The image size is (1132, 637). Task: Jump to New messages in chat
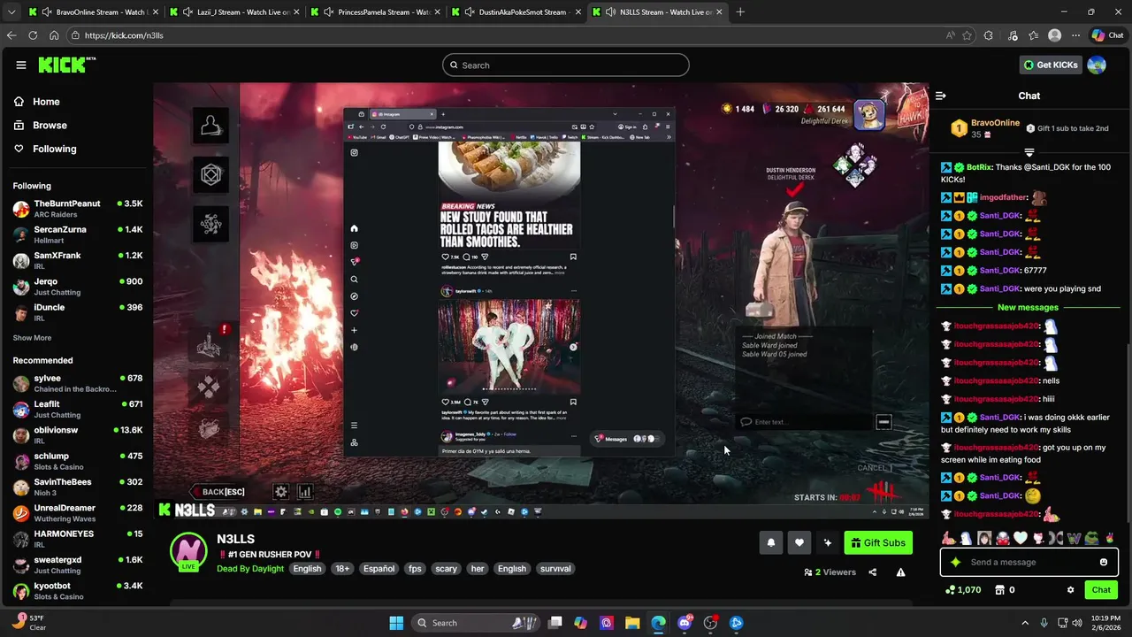pyautogui.click(x=1028, y=307)
